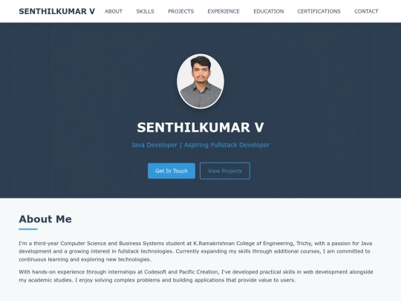Screen dimensions: 401x301
Task: Select PROJECTS in the navigation bar
Action: click(180, 11)
